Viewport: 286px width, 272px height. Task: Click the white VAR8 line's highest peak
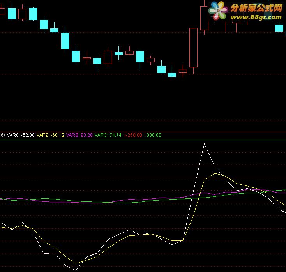click(204, 144)
